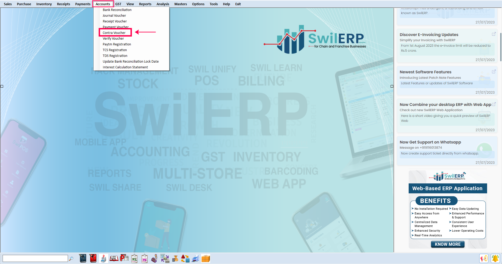The height and width of the screenshot is (264, 502).
Task: Click the bank building with arrows icon
Action: pyautogui.click(x=165, y=258)
